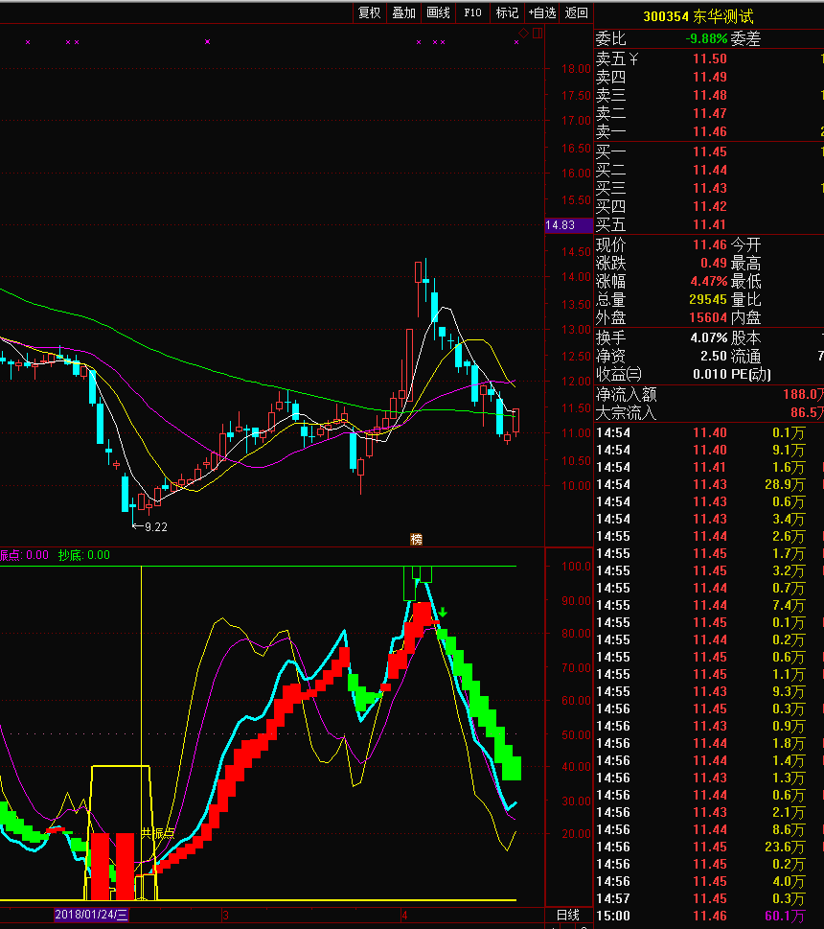Select the 日线 period label
This screenshot has width=824, height=929.
(568, 915)
